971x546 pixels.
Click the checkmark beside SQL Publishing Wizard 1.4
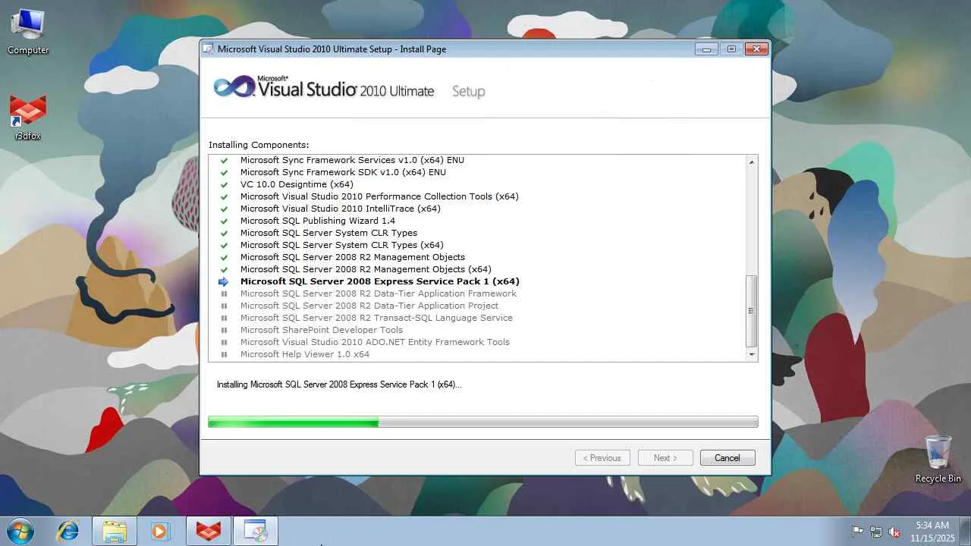[224, 221]
